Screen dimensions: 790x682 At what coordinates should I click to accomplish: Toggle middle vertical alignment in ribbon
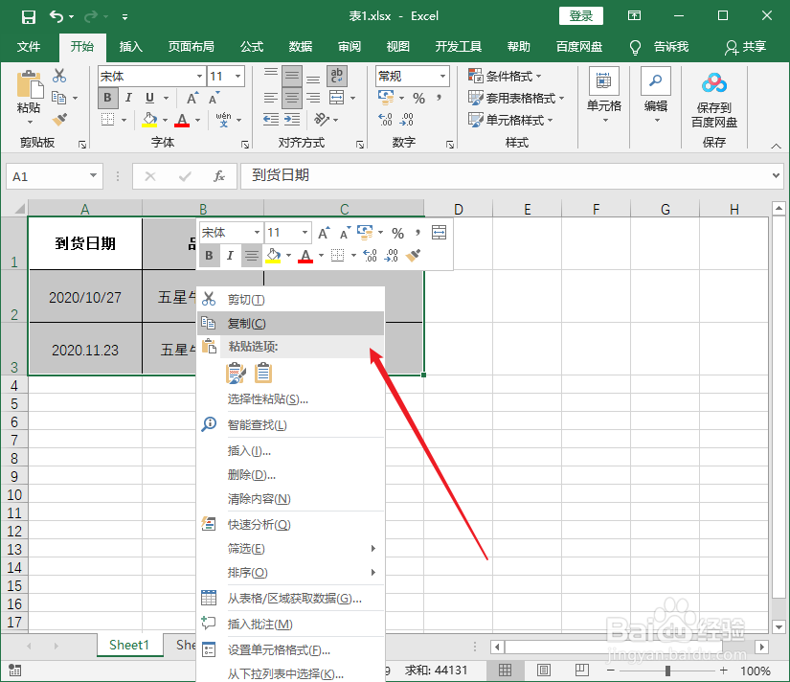pyautogui.click(x=292, y=76)
